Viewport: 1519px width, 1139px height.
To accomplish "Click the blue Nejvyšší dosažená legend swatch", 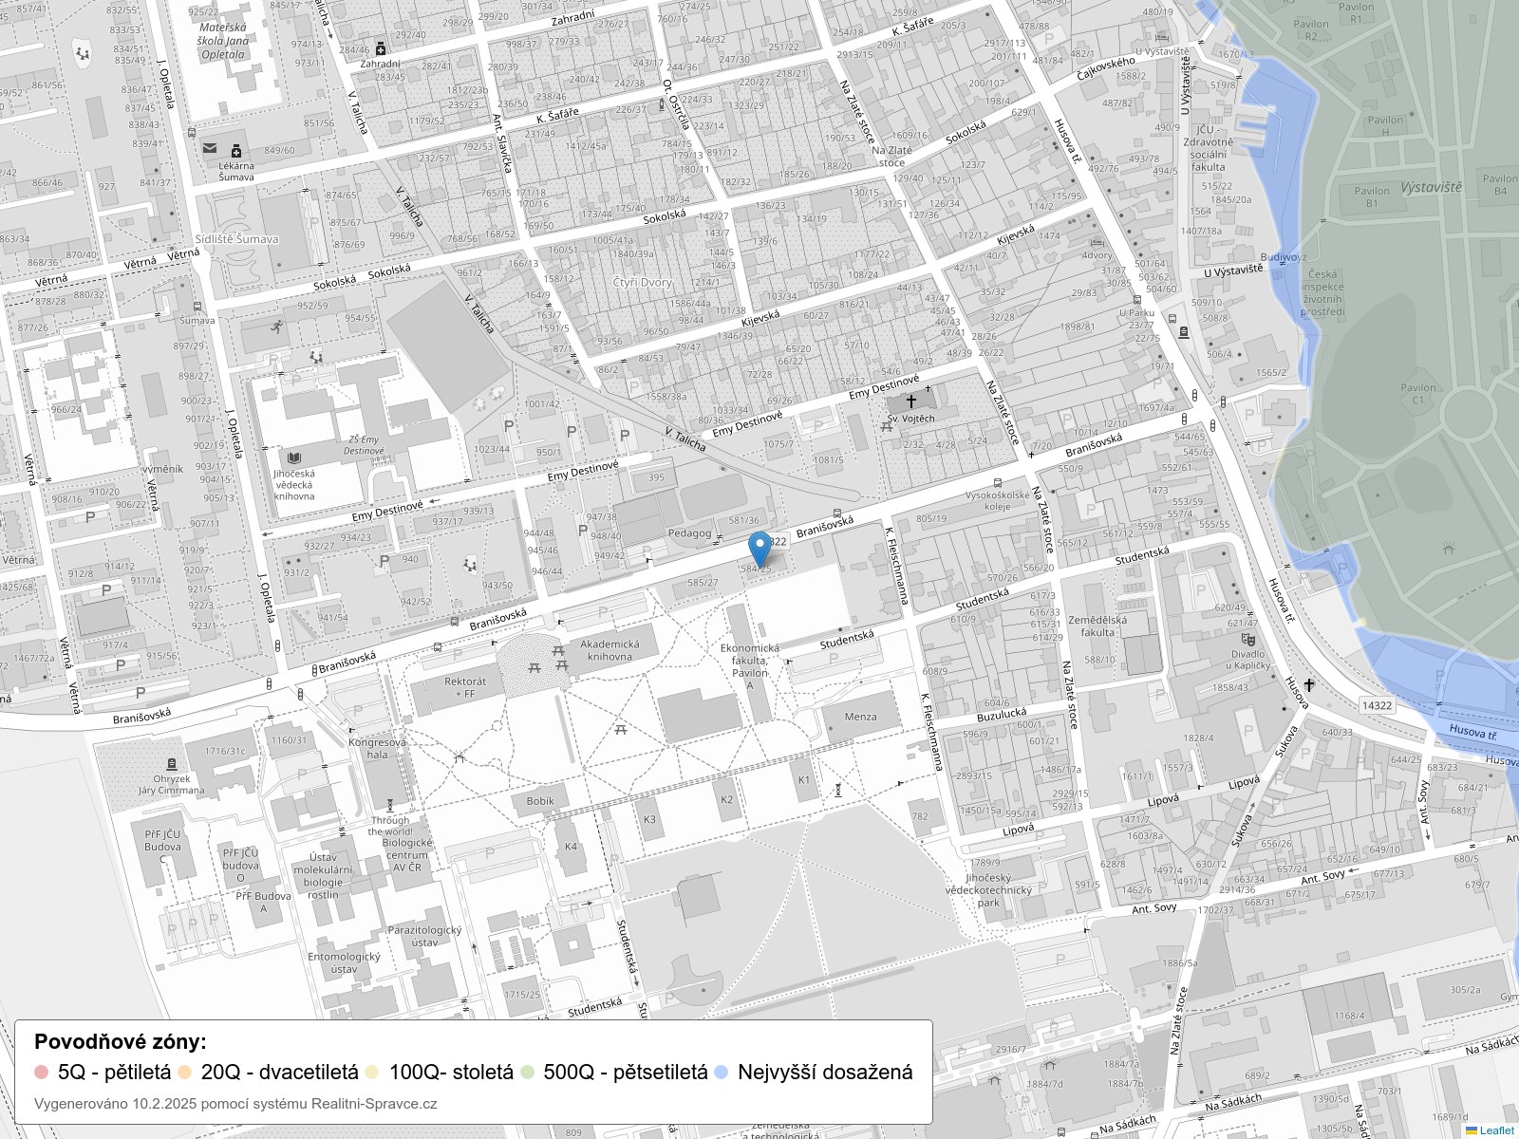I will pos(722,1073).
